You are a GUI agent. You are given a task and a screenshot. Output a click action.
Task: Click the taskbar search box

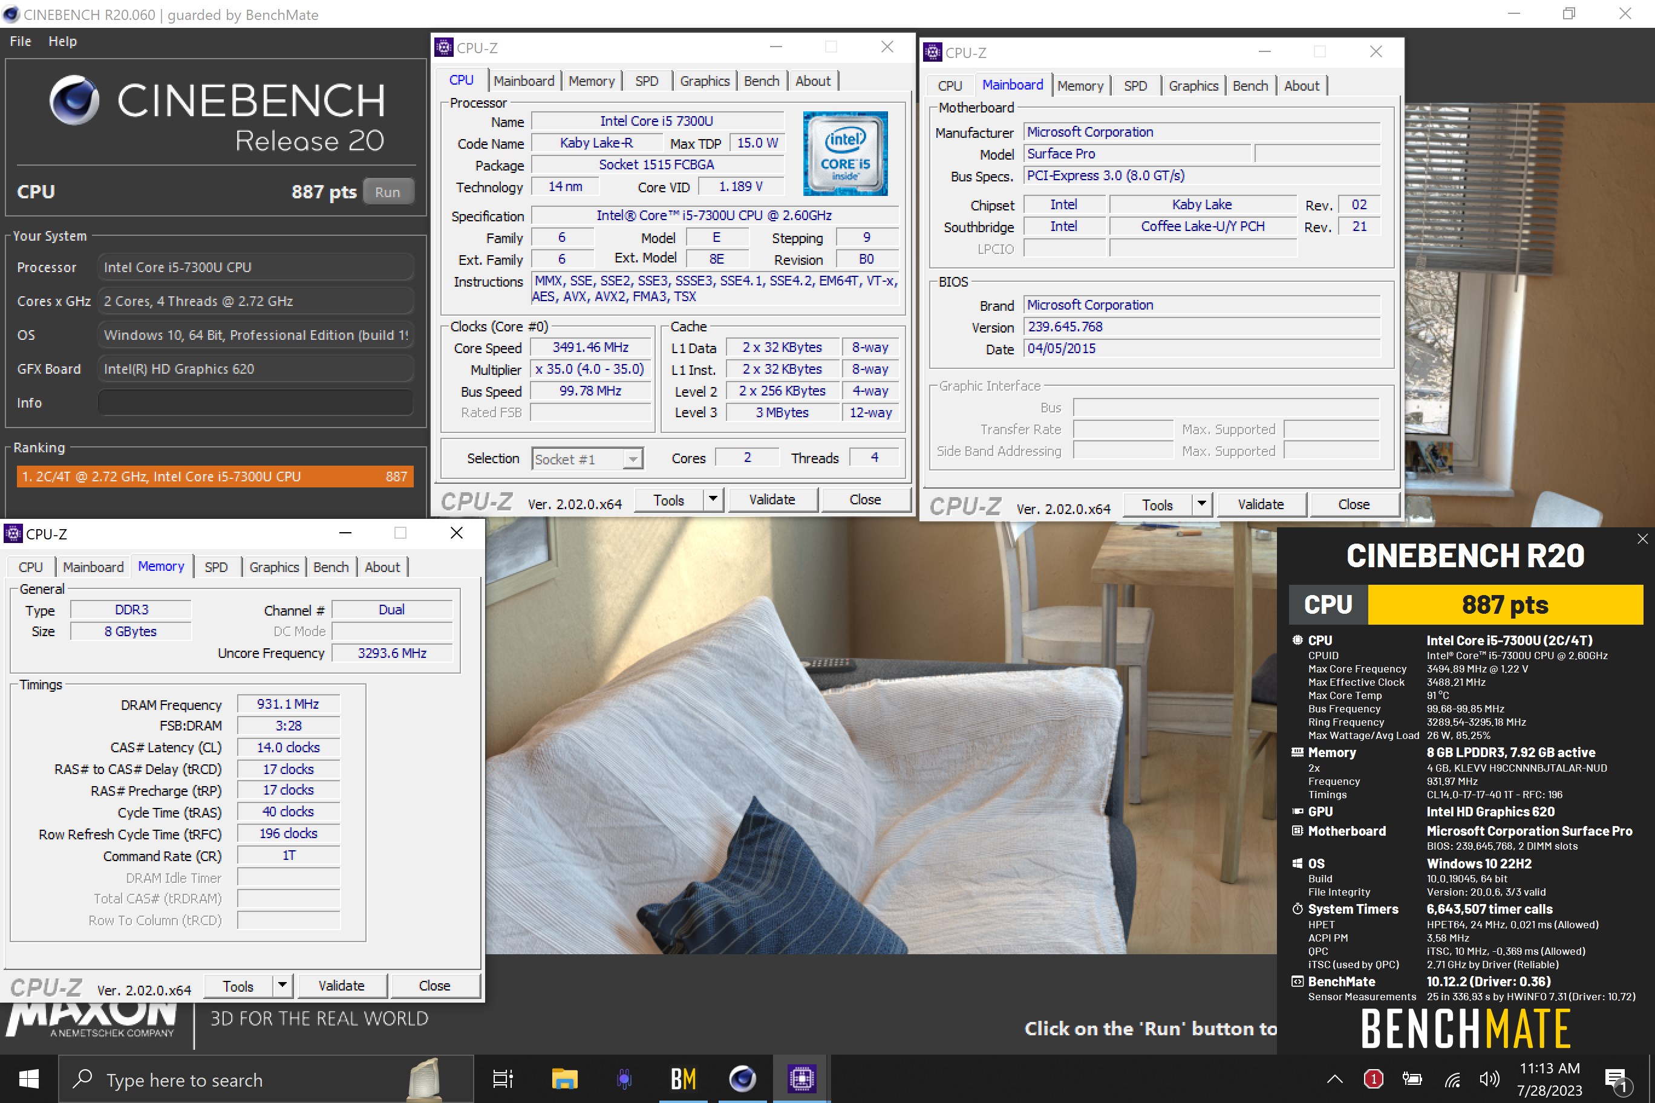(x=266, y=1079)
